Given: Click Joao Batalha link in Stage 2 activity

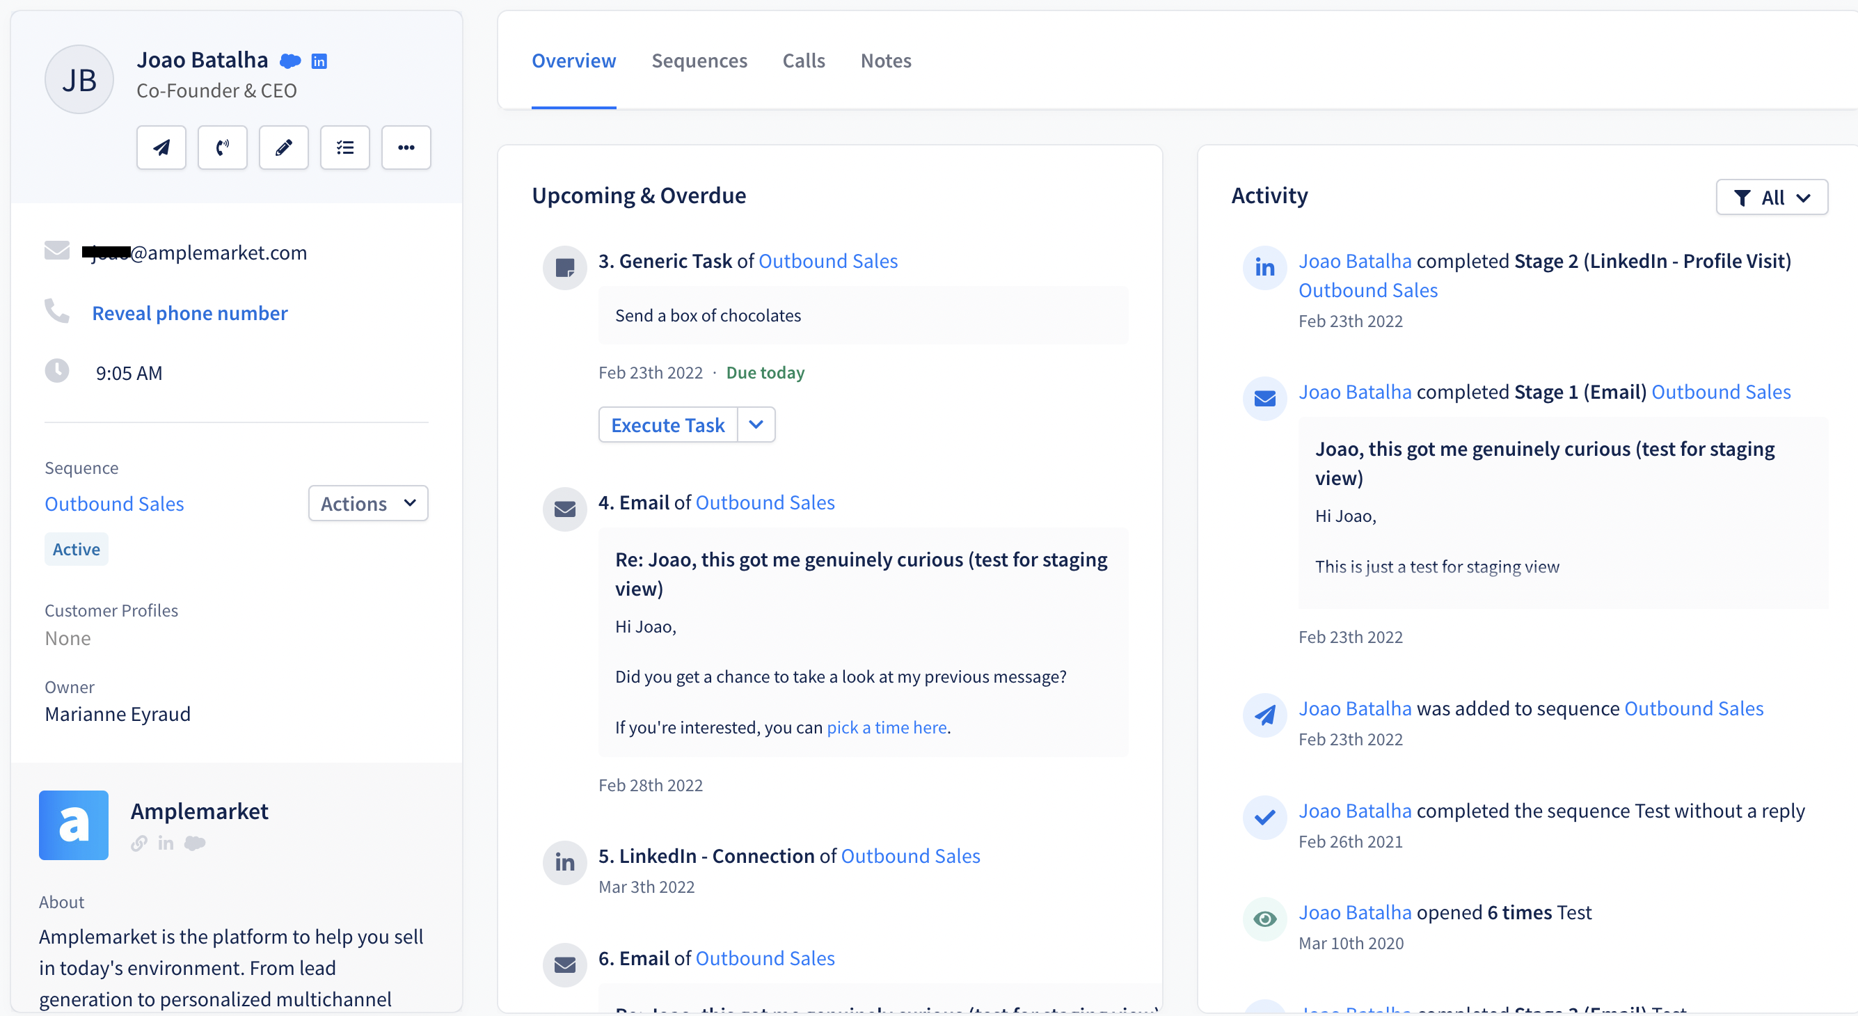Looking at the screenshot, I should [1356, 261].
